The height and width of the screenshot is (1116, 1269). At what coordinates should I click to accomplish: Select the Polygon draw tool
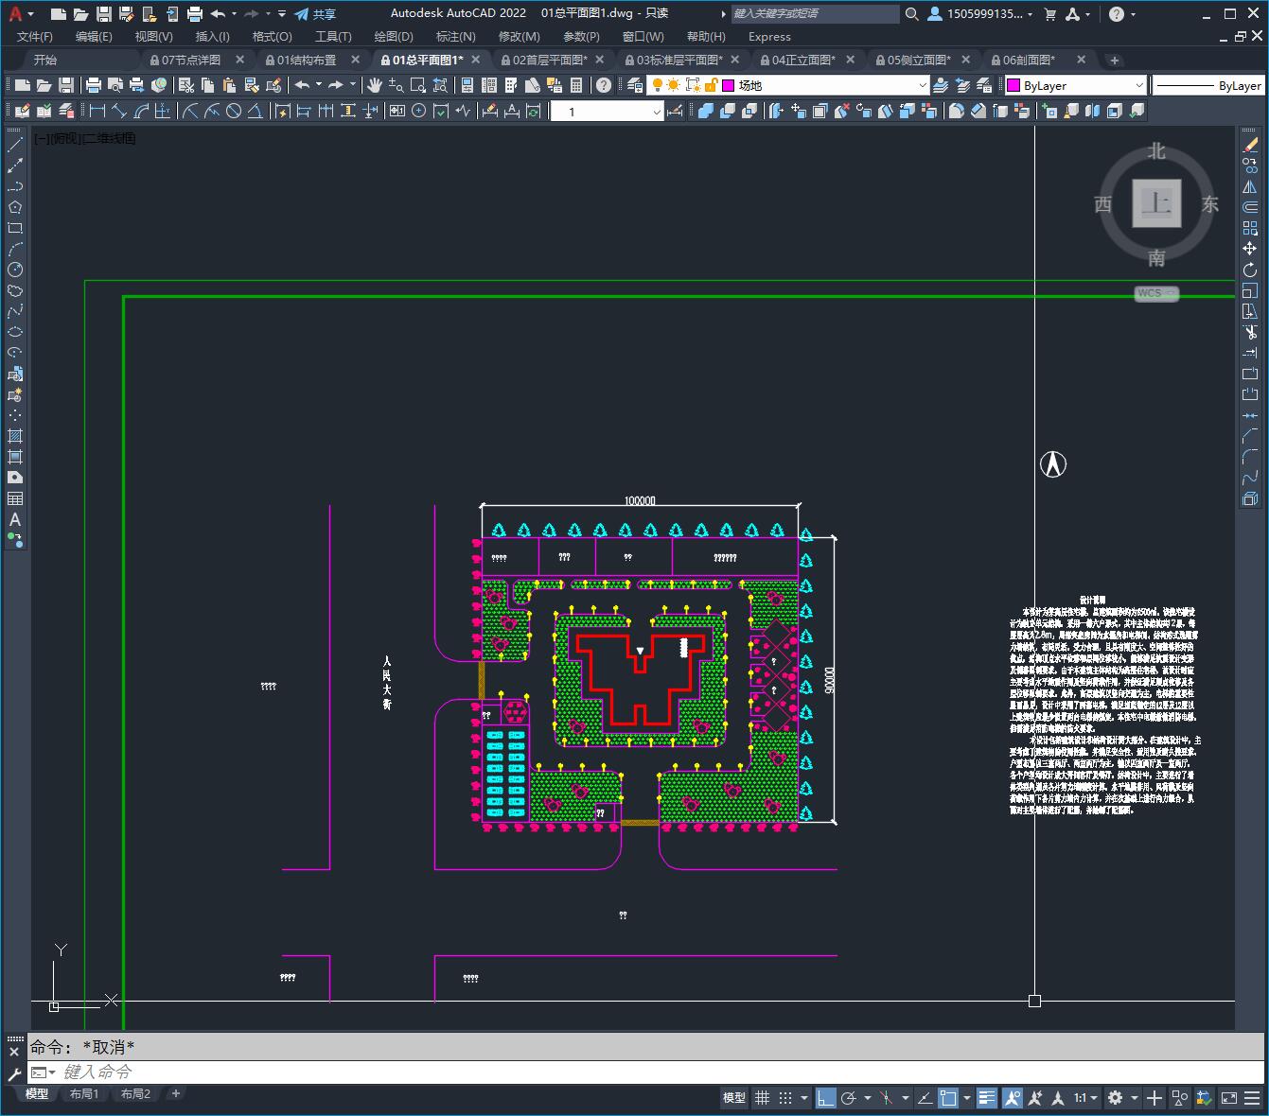(x=15, y=207)
